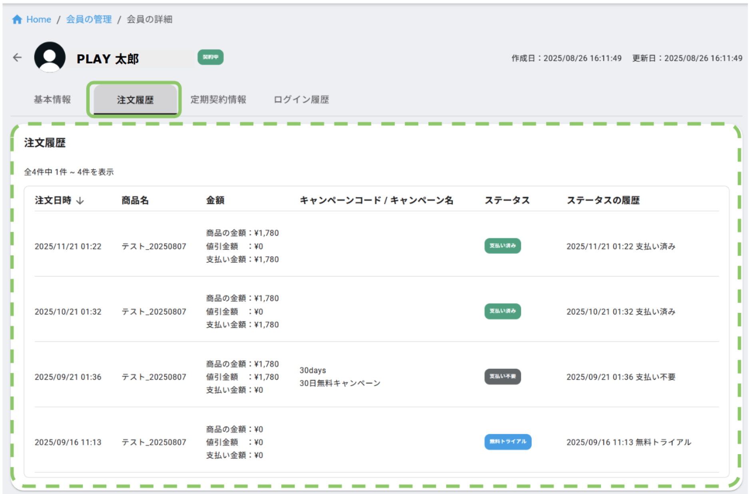Click the 作成日 2025/08/26 timestamp
The image size is (754, 494).
[x=566, y=58]
